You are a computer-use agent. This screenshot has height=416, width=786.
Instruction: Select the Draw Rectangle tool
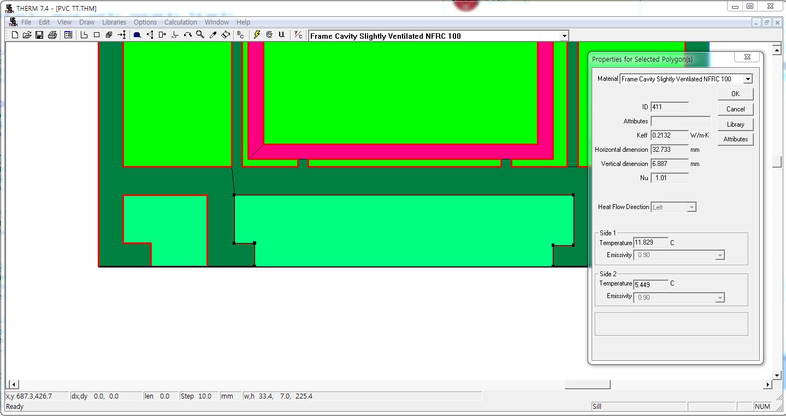click(x=97, y=35)
